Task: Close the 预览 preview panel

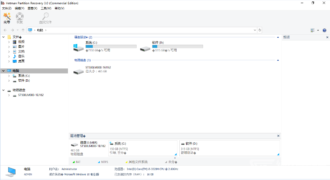Action: click(x=327, y=37)
